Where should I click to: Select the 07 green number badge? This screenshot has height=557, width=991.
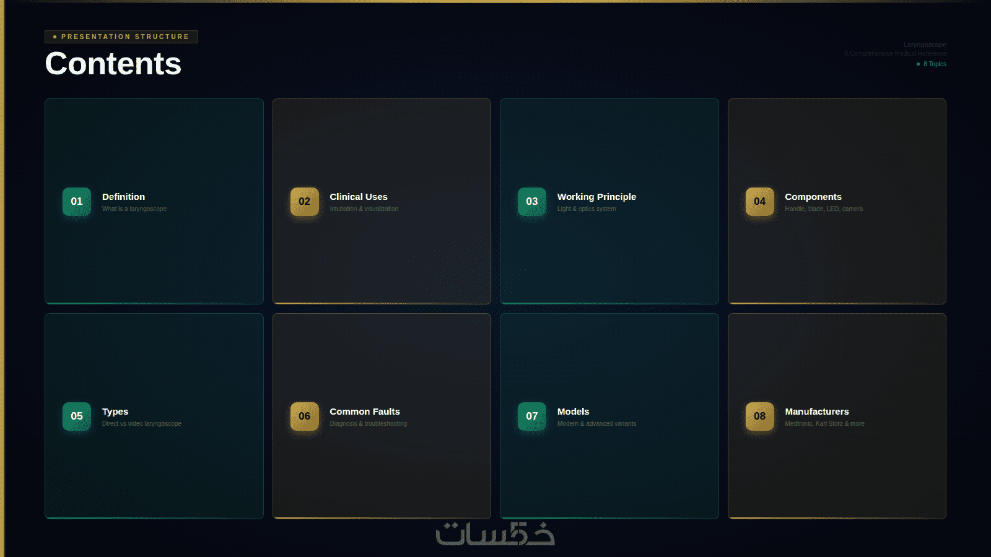click(532, 417)
